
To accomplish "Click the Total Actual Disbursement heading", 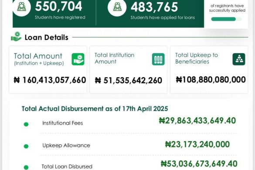I will tap(95, 109).
